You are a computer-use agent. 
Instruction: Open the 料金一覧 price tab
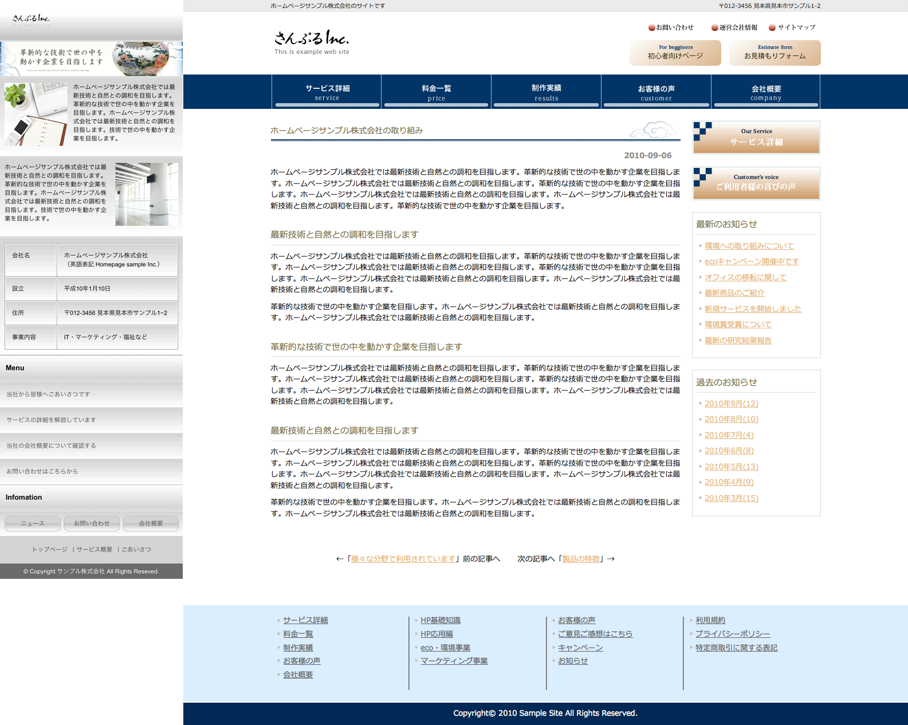pos(437,92)
